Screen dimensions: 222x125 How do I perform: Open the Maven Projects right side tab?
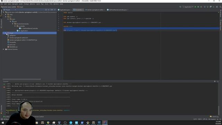(x=221, y=25)
